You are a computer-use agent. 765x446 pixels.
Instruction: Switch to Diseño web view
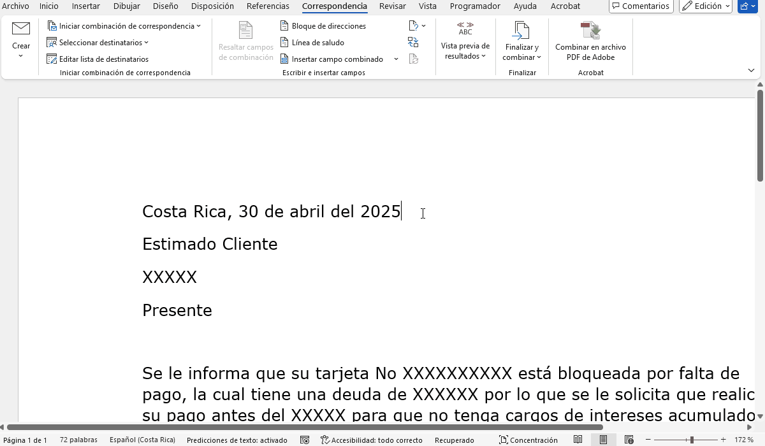[629, 440]
